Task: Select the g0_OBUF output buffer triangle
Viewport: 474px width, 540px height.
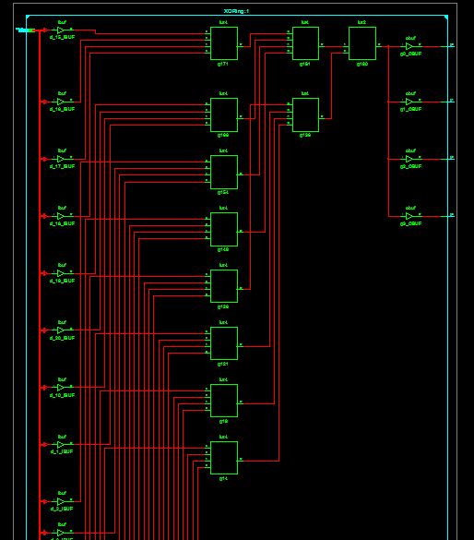Action: click(409, 46)
